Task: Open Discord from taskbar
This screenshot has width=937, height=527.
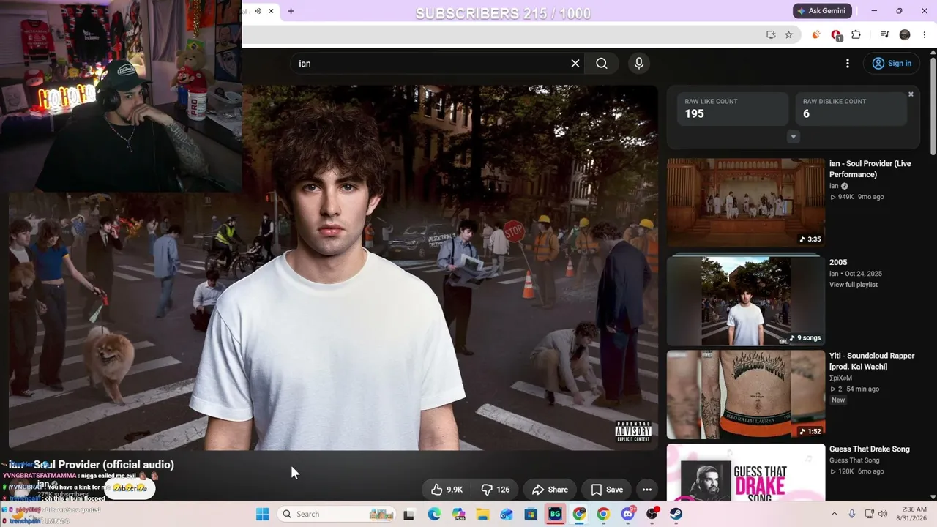Action: (x=627, y=514)
